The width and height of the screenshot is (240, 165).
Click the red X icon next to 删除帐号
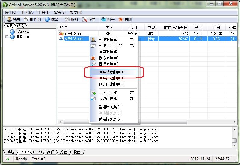pos(93,58)
